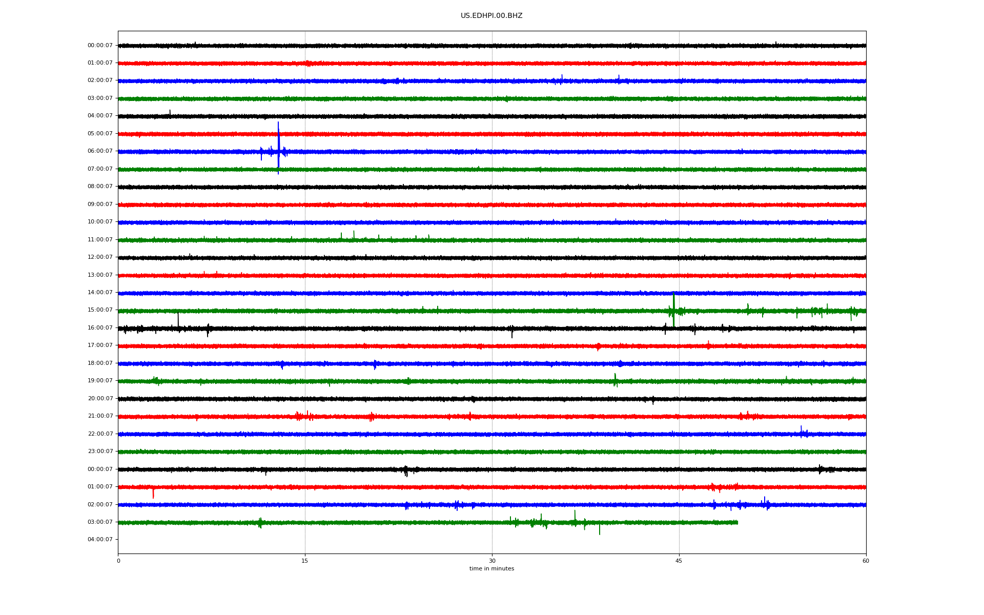This screenshot has height=615, width=984.
Task: Select the 08:00:07 row time label
Action: [x=100, y=187]
